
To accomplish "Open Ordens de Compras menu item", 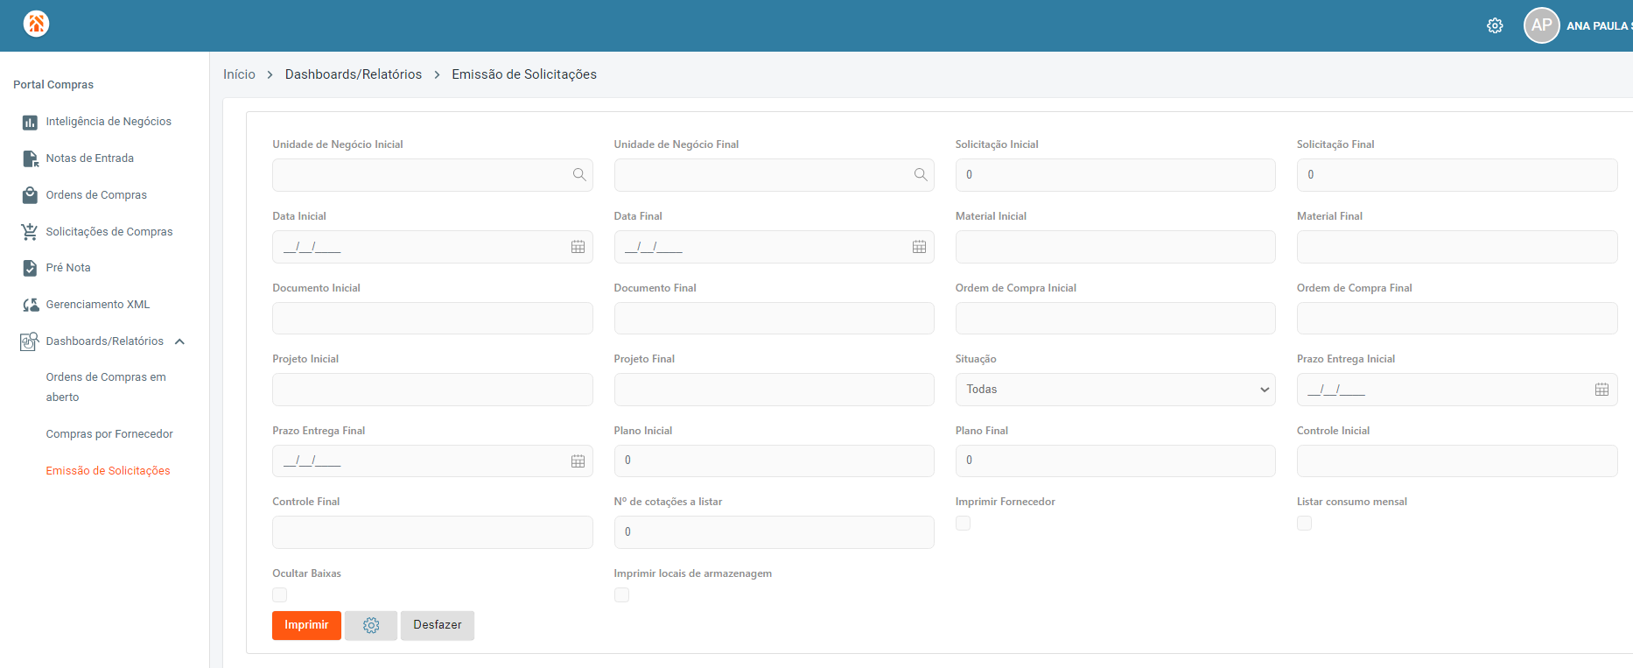I will [96, 195].
